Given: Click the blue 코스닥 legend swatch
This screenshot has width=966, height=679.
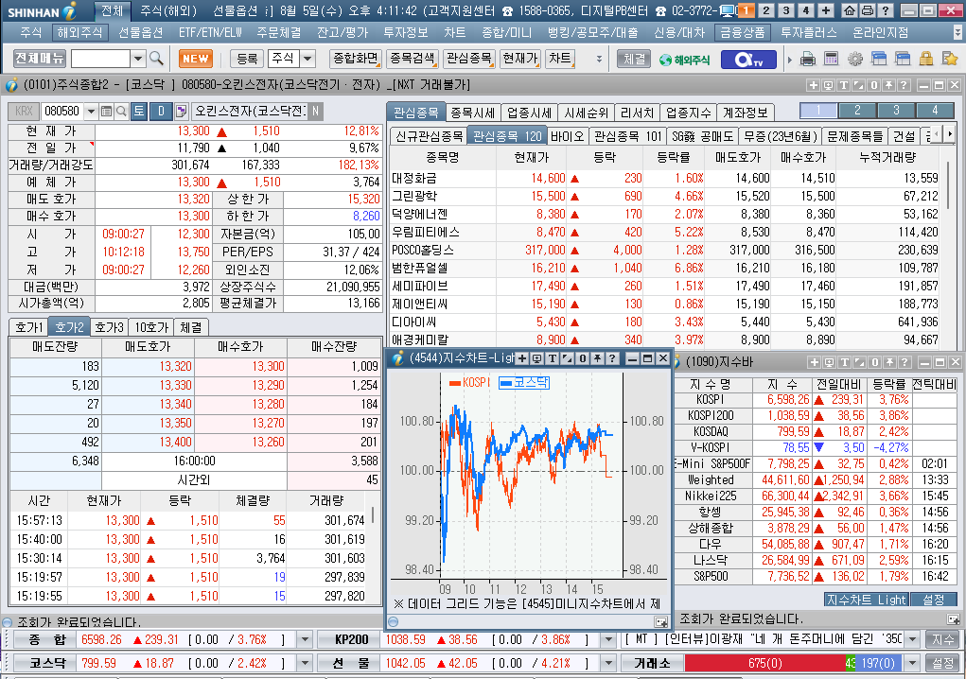Looking at the screenshot, I should 506,383.
